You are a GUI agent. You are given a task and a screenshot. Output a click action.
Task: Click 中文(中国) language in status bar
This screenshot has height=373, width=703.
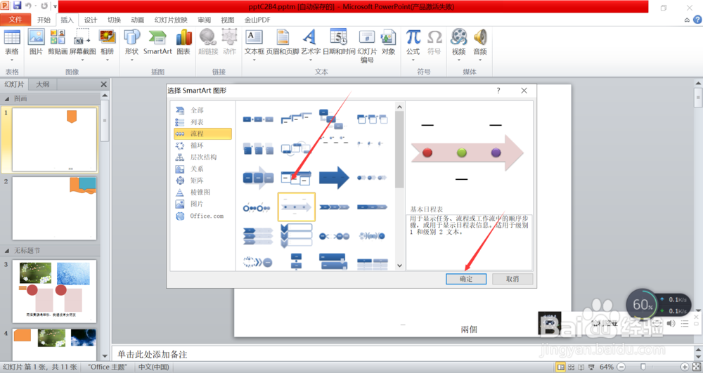click(153, 367)
